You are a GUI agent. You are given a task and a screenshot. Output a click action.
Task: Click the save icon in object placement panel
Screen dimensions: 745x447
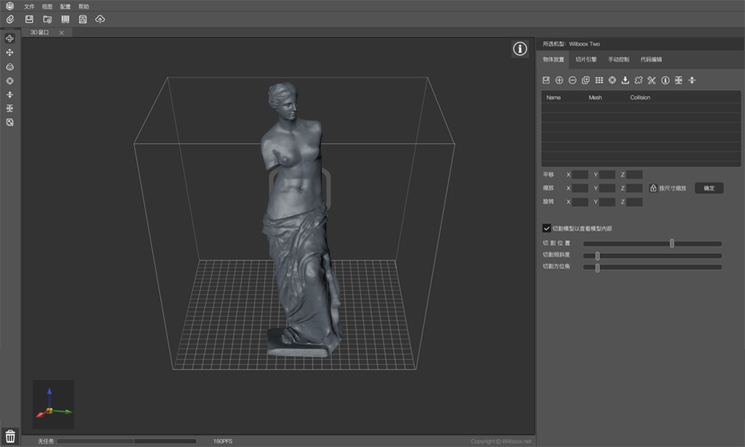[x=546, y=80]
